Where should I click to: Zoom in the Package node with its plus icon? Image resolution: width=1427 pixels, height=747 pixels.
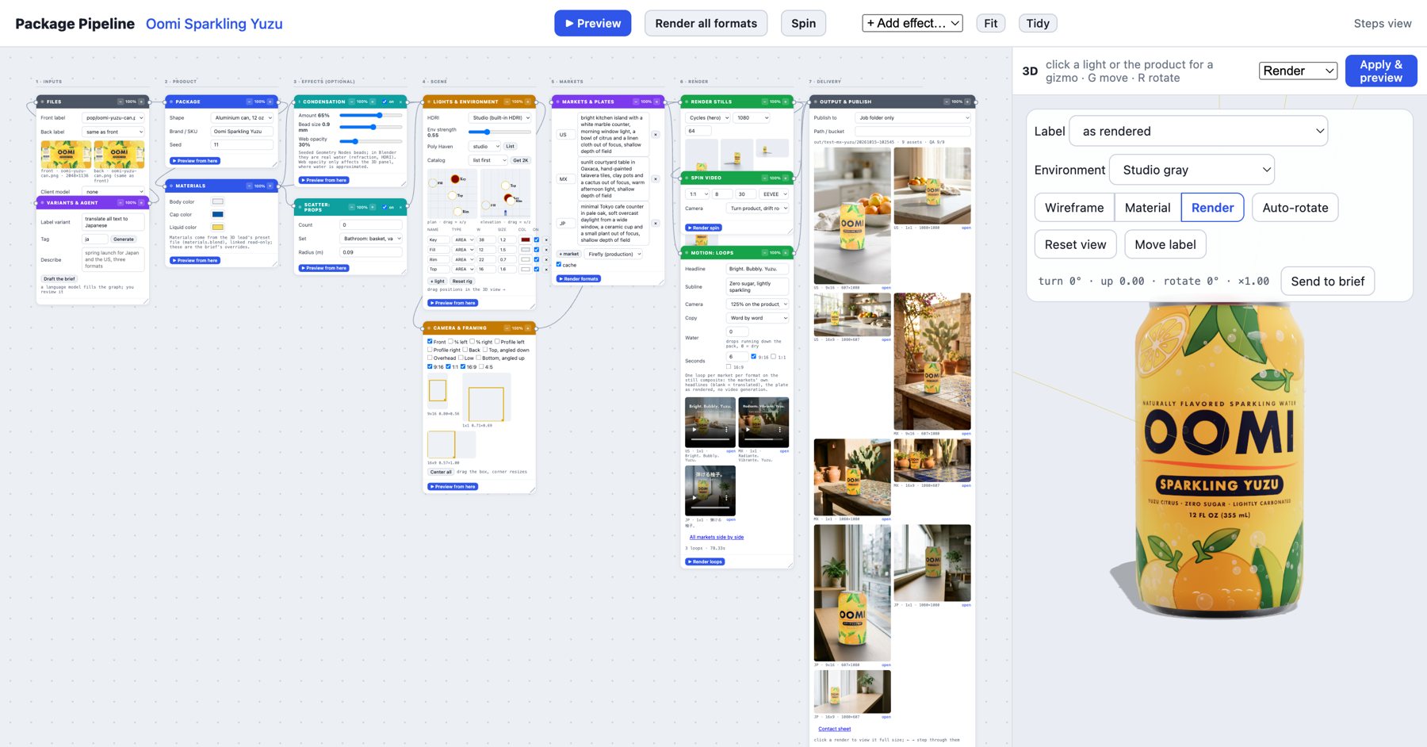[270, 102]
